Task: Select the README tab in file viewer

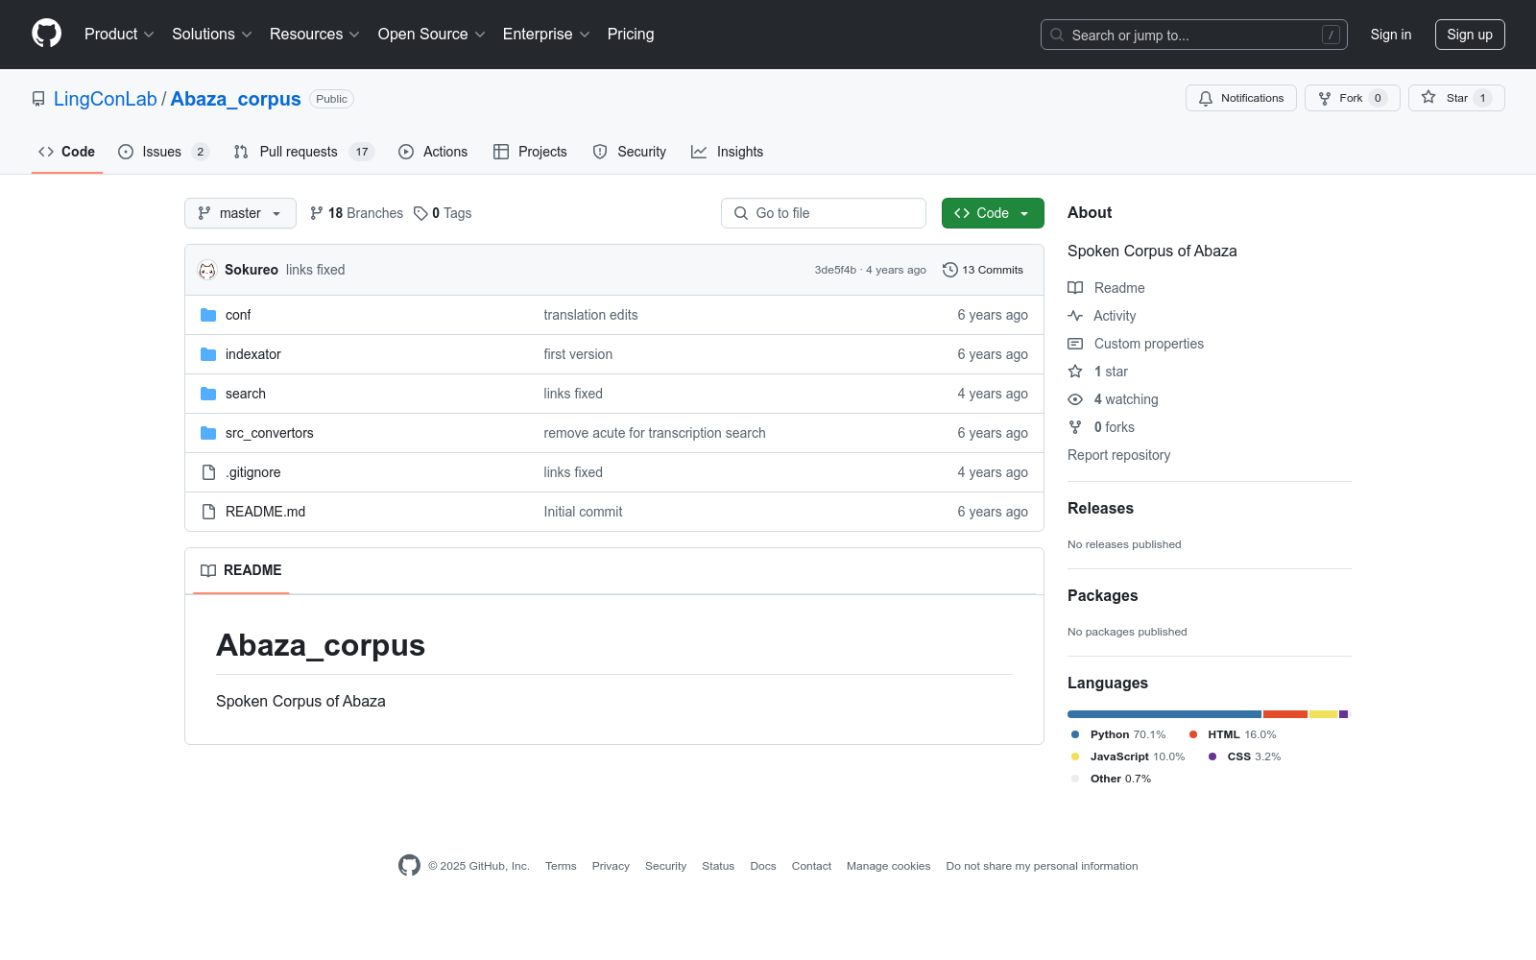Action: [241, 570]
